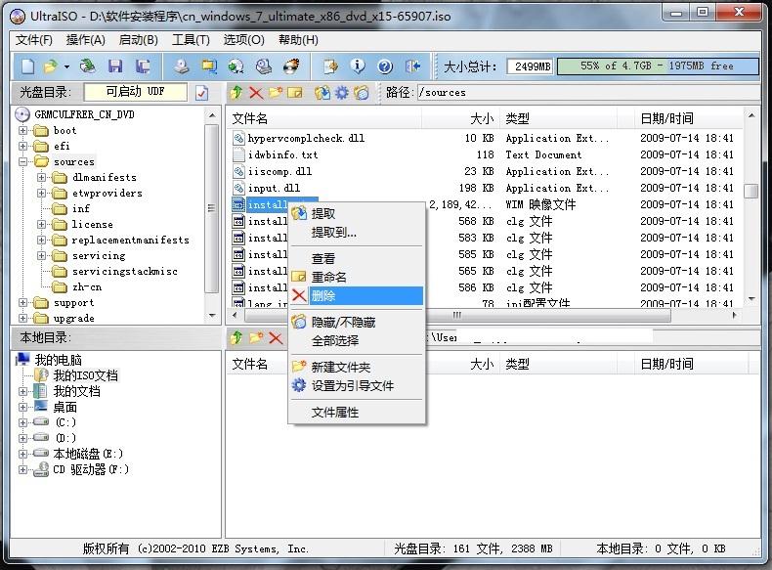Click the red X delete icon in disc toolbar
Image resolution: width=772 pixels, height=570 pixels.
tap(256, 92)
